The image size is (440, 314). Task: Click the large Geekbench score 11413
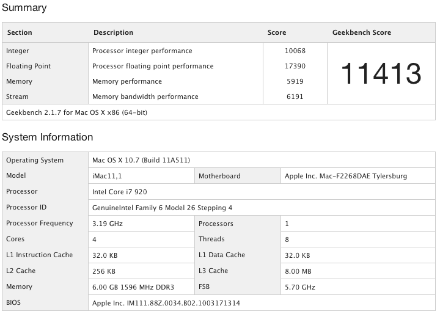click(x=381, y=73)
